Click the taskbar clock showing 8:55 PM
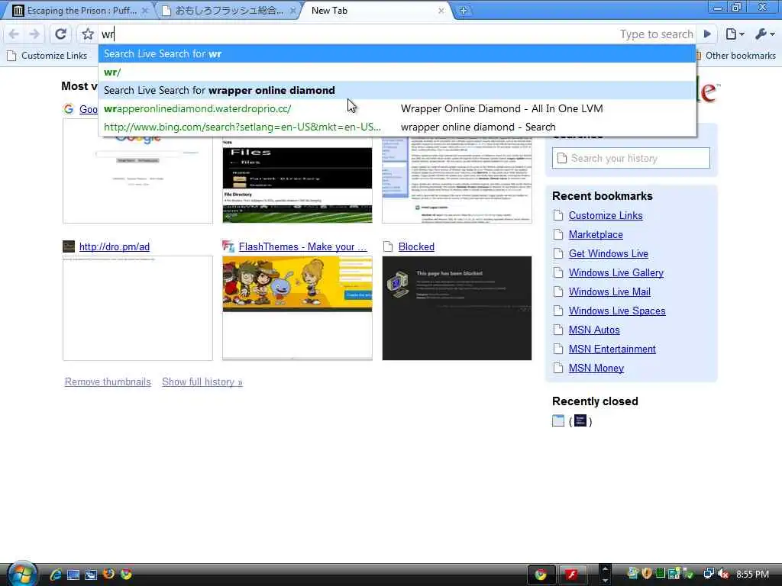The width and height of the screenshot is (782, 586). (x=752, y=574)
